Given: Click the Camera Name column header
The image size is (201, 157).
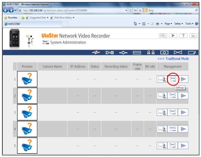Looking at the screenshot, I should point(52,66).
